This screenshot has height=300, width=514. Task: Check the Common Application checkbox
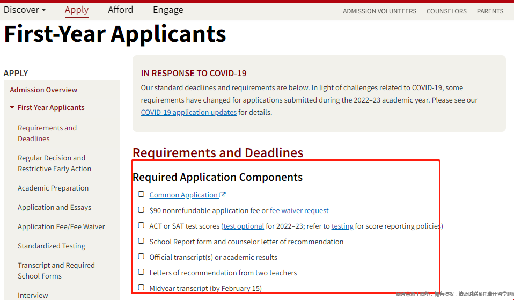pyautogui.click(x=141, y=194)
